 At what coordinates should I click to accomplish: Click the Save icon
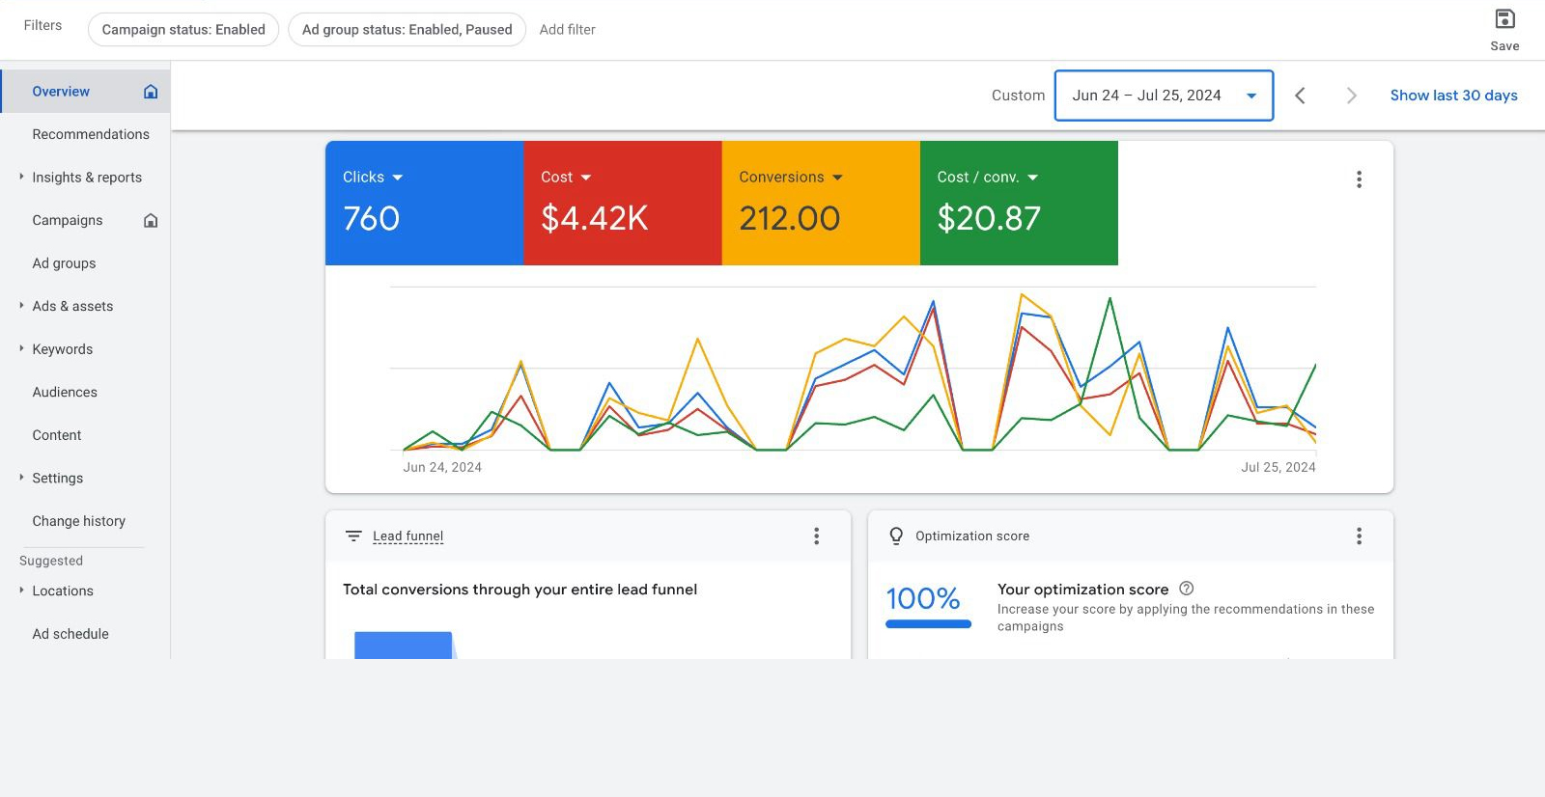click(x=1504, y=19)
